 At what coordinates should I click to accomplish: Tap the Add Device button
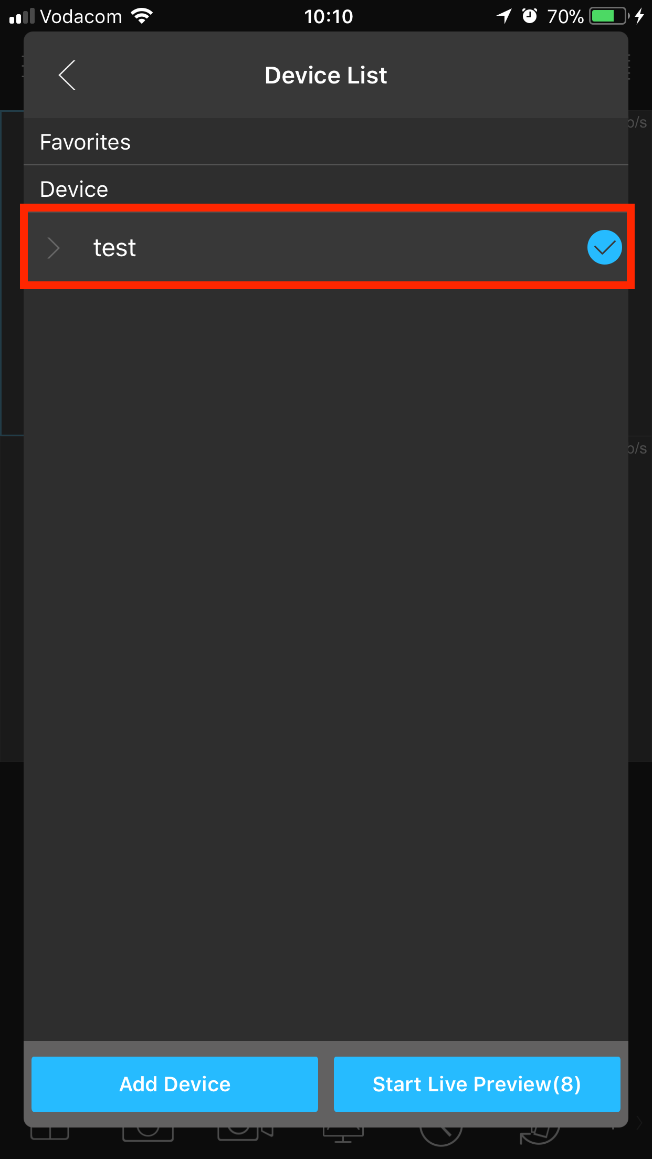point(175,1084)
